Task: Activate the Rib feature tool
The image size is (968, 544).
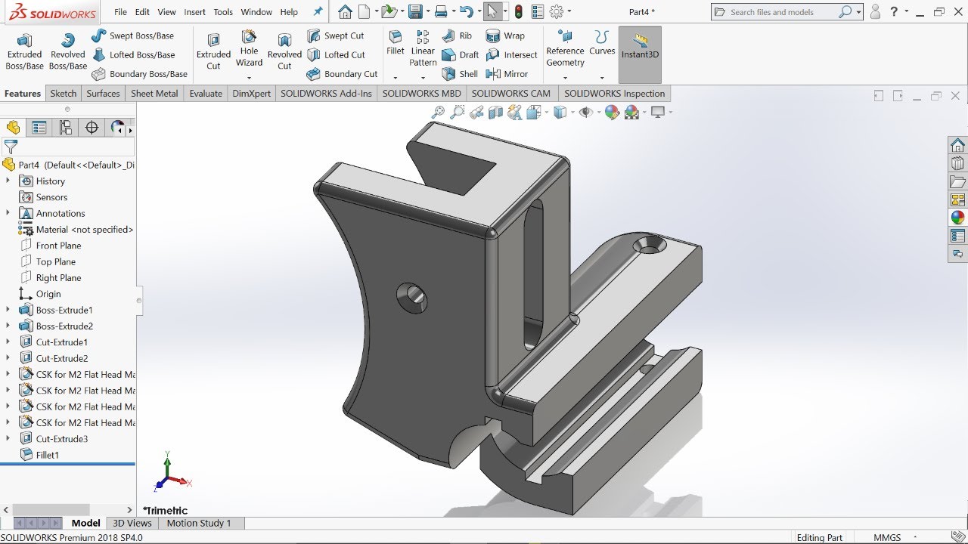Action: click(x=457, y=36)
